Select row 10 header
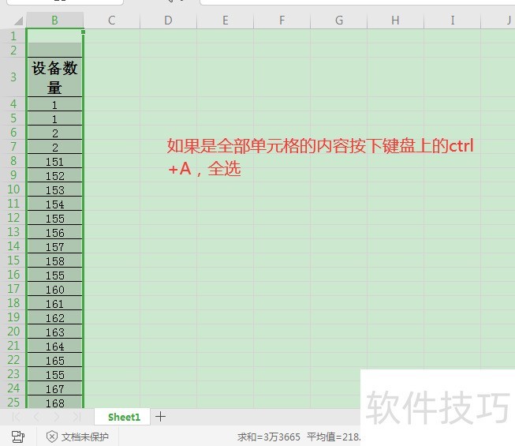The height and width of the screenshot is (446, 515). click(13, 189)
